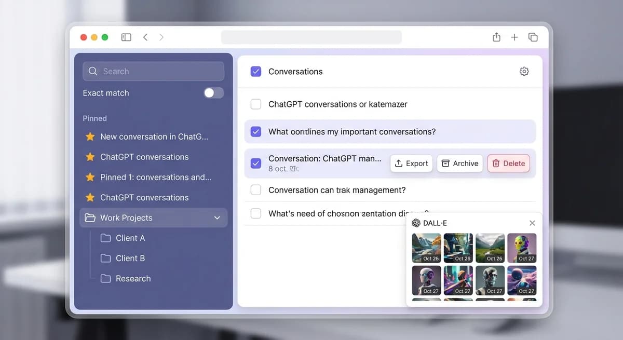This screenshot has width=623, height=340.
Task: Click the magnifier icon in Search field
Action: pyautogui.click(x=93, y=71)
